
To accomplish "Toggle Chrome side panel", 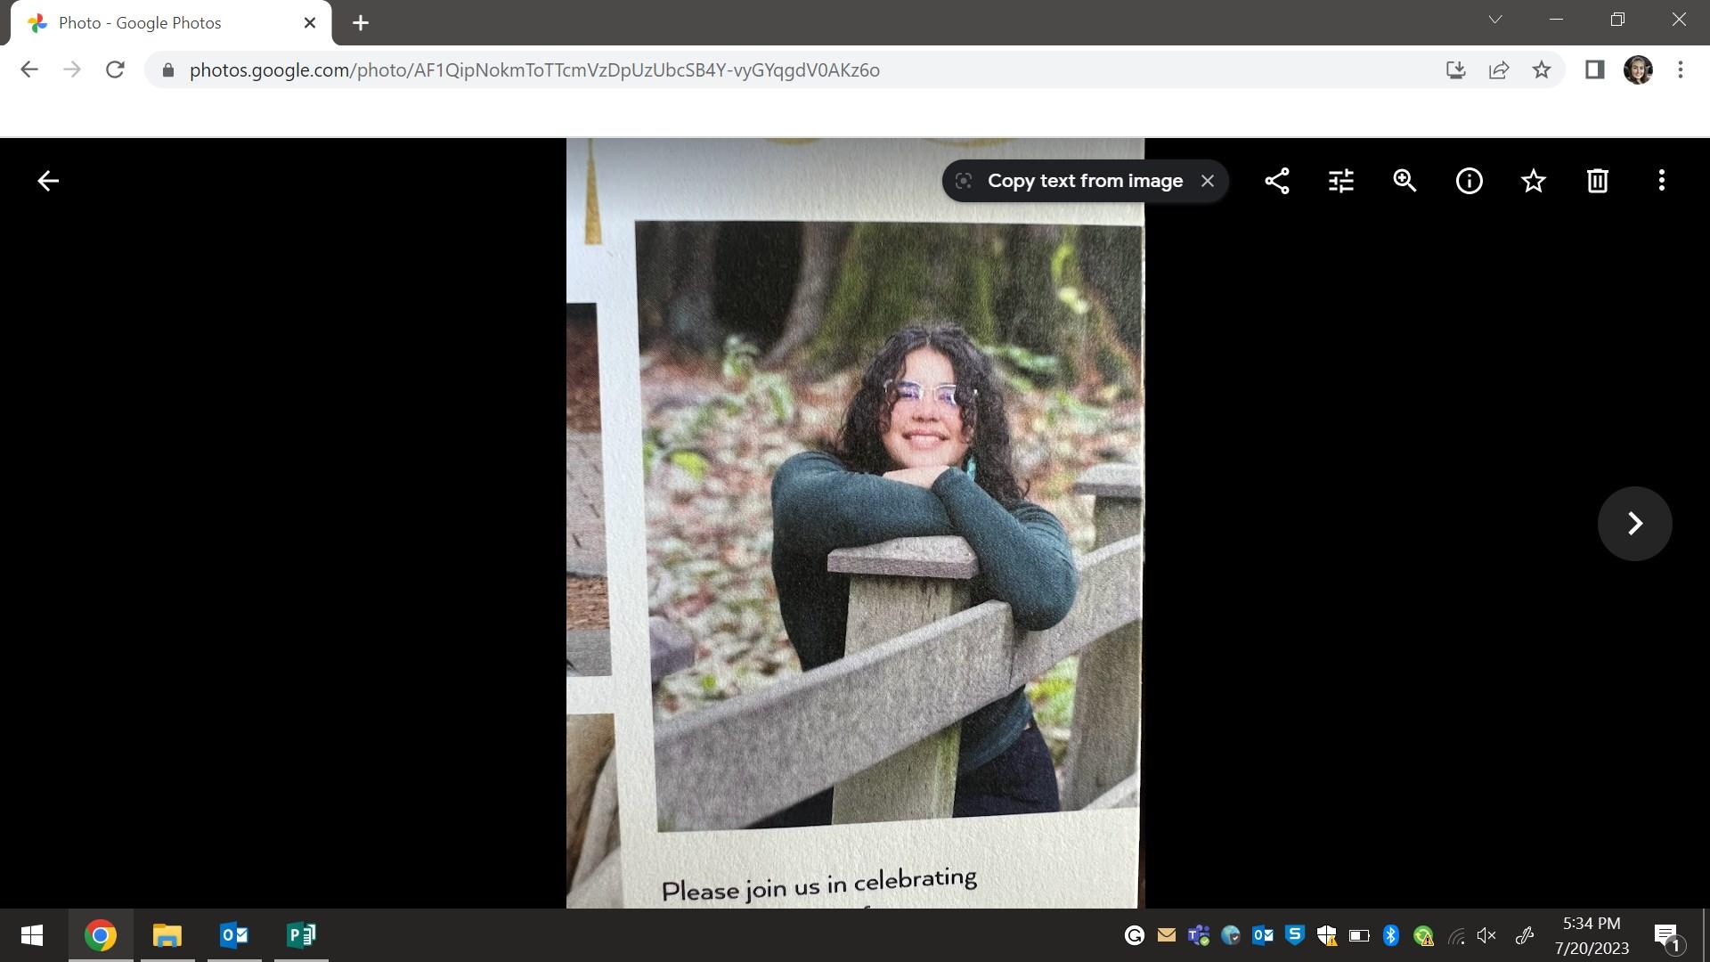I will pos(1594,69).
